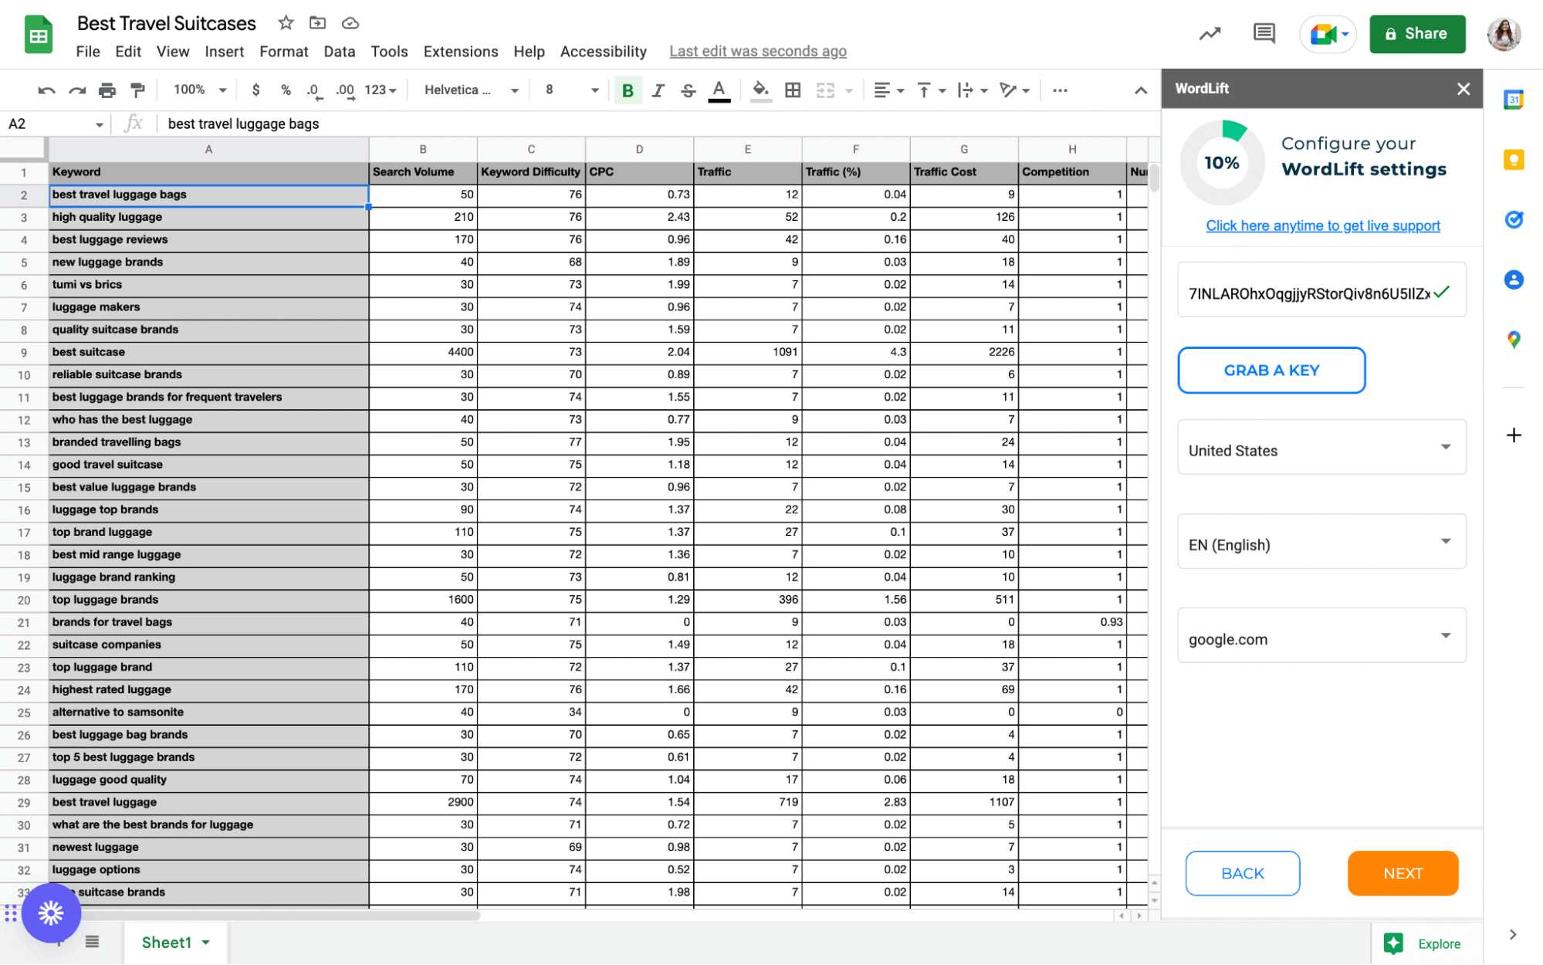Open comment history icon

click(1264, 33)
